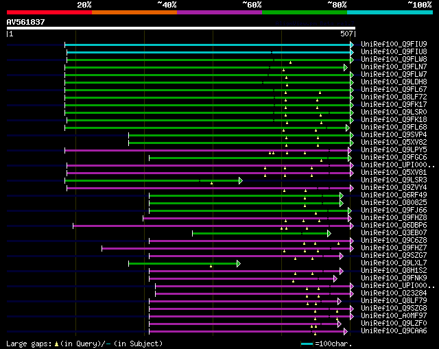439x349 pixels.
Task: Click the orange ~40% identity legend segment
Action: pos(134,12)
